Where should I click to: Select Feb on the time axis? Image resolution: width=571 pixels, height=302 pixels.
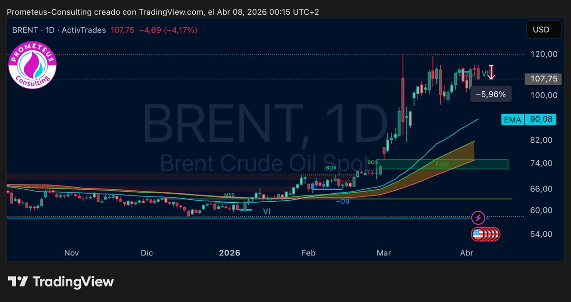[x=308, y=253]
